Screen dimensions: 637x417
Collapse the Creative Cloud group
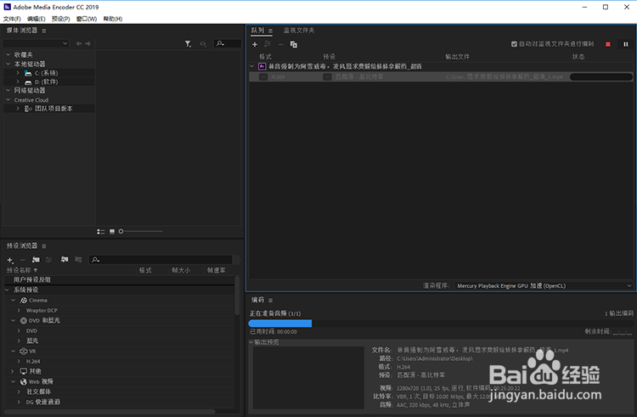click(x=8, y=99)
